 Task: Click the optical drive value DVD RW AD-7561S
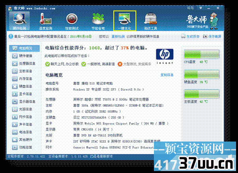(98, 135)
